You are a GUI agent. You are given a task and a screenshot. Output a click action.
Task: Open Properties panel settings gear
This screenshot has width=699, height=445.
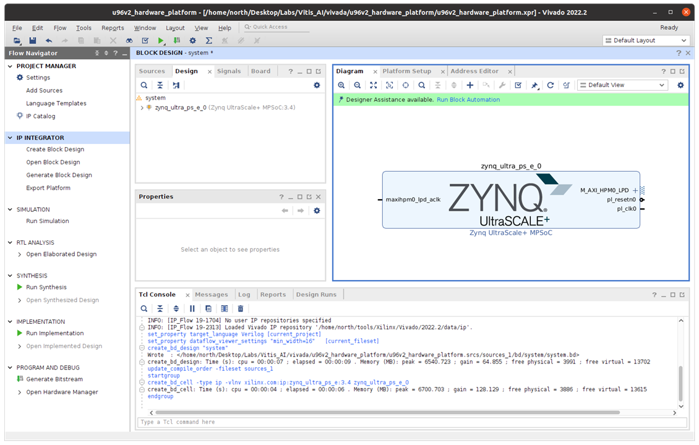click(x=317, y=211)
